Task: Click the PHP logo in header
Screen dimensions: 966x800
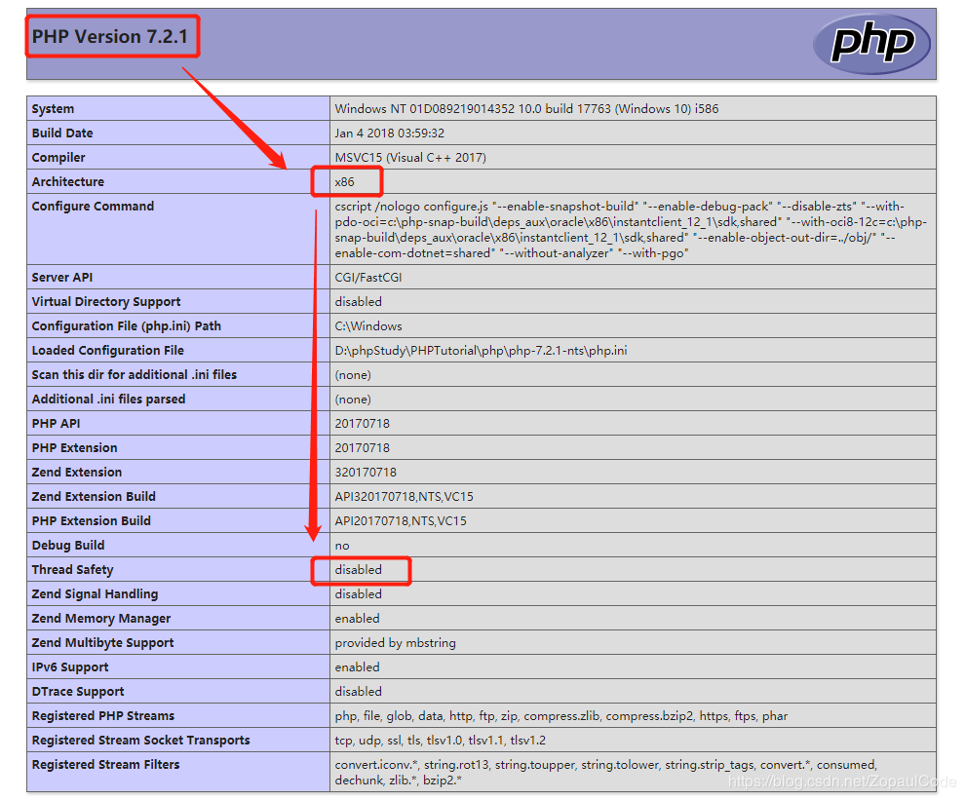Action: (871, 43)
